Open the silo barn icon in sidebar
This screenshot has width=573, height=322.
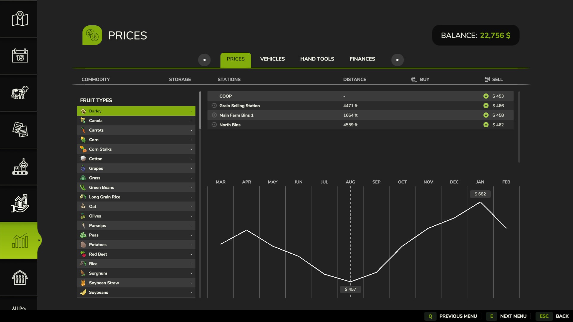[20, 277]
